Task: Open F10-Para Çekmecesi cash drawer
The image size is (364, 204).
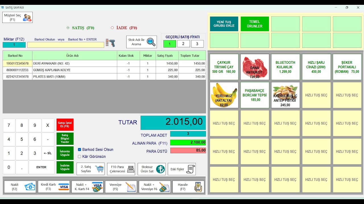Action: coord(121,169)
